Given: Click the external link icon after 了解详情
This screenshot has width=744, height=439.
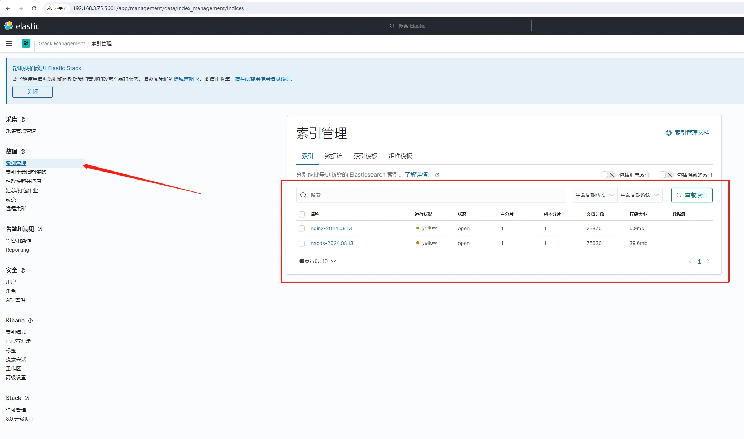Looking at the screenshot, I should pos(437,175).
